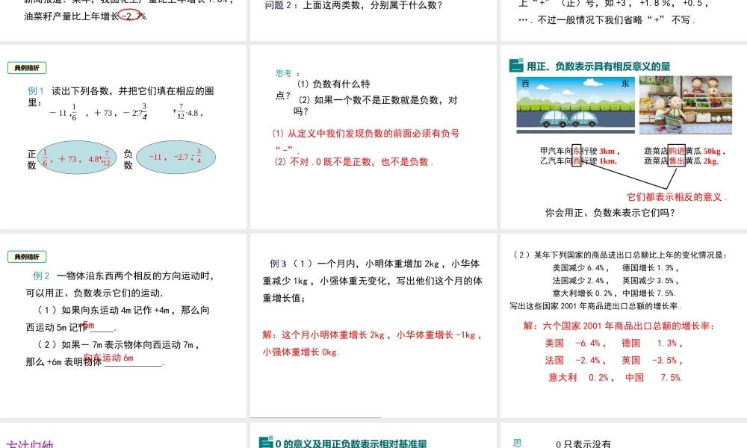Click the two-cars road picture
The image size is (747, 448).
point(575,105)
